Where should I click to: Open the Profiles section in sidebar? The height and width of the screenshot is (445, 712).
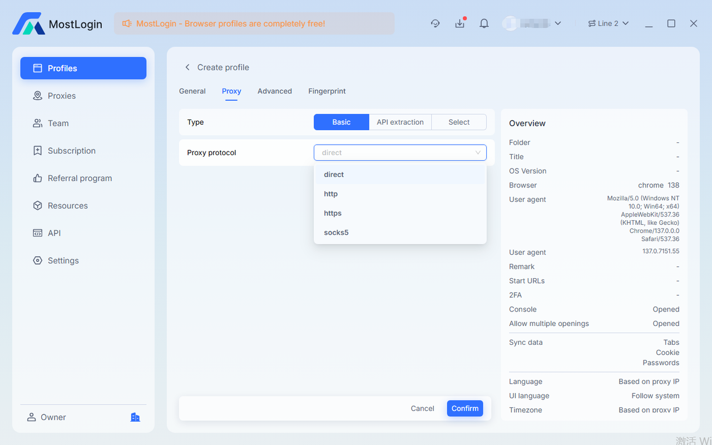[62, 68]
